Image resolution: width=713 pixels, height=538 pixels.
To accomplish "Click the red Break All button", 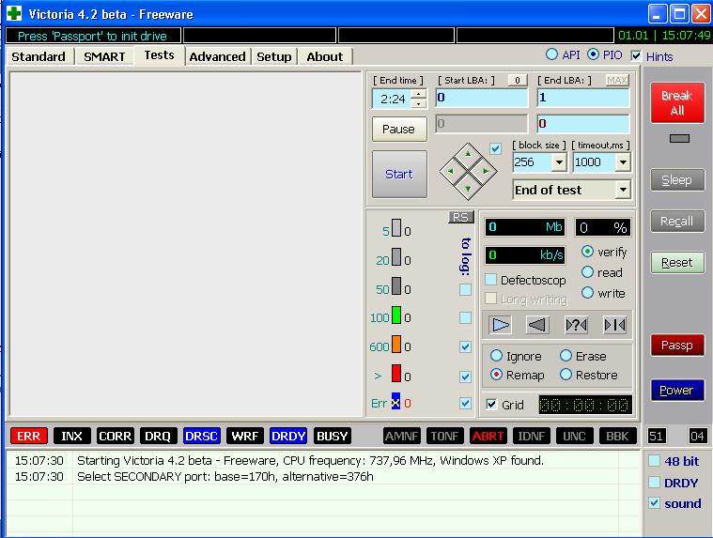I will 677,102.
